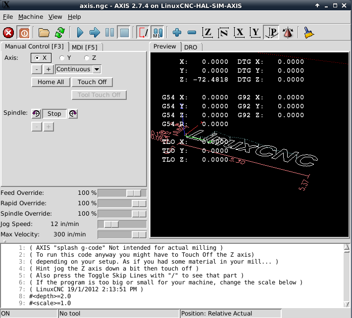Reload the current file
352x318 pixels.
[x=60, y=33]
